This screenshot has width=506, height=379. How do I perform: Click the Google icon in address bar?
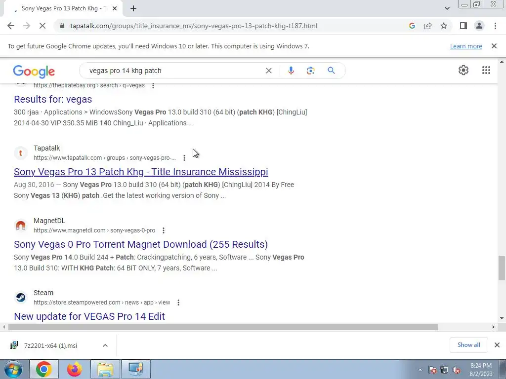pos(412,26)
